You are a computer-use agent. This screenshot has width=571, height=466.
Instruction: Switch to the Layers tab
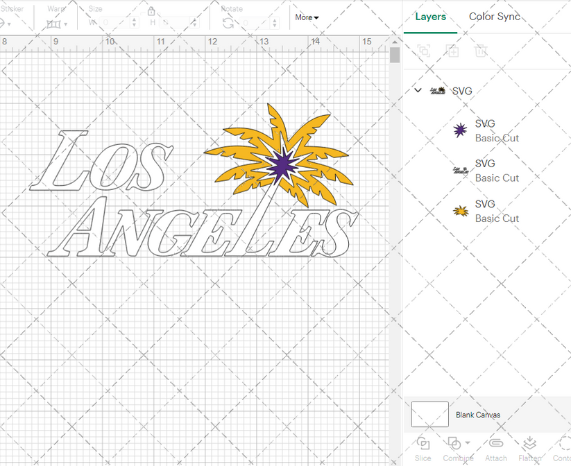click(x=430, y=17)
